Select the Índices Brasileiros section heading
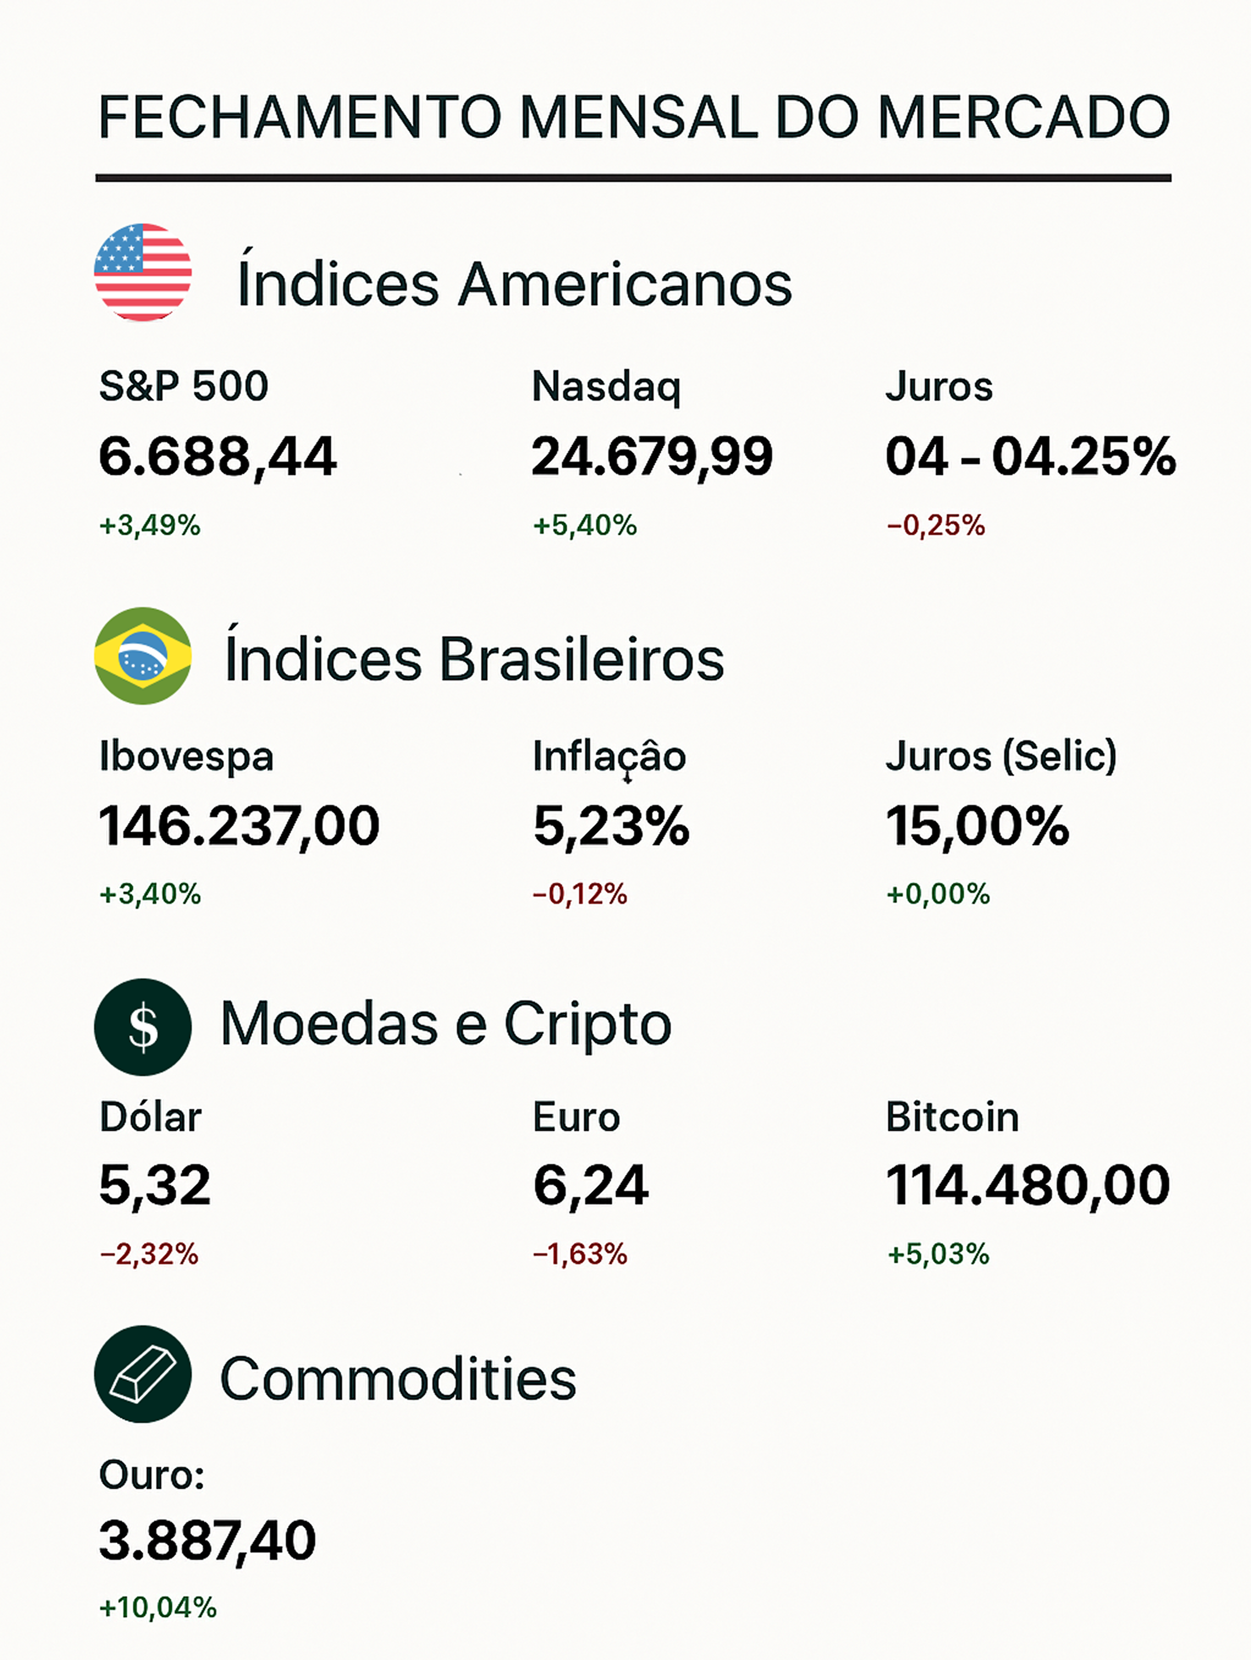Image resolution: width=1251 pixels, height=1660 pixels. 474,659
